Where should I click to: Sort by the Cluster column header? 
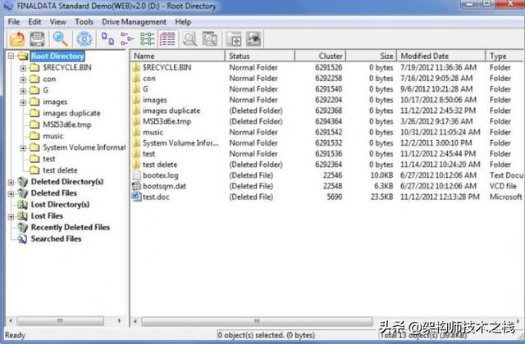[320, 56]
